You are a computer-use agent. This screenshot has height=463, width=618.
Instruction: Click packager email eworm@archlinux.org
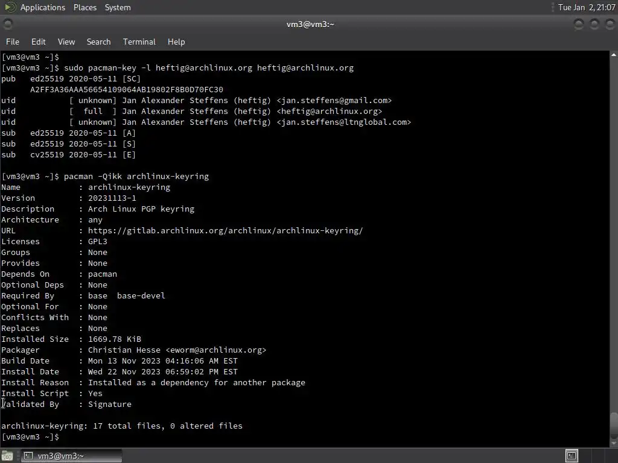tap(216, 350)
